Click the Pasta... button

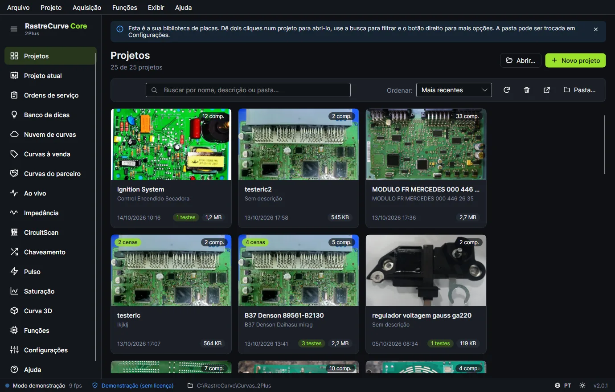click(x=580, y=90)
